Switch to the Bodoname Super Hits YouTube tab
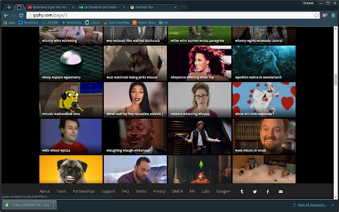This screenshot has height=212, width=339. (x=50, y=7)
